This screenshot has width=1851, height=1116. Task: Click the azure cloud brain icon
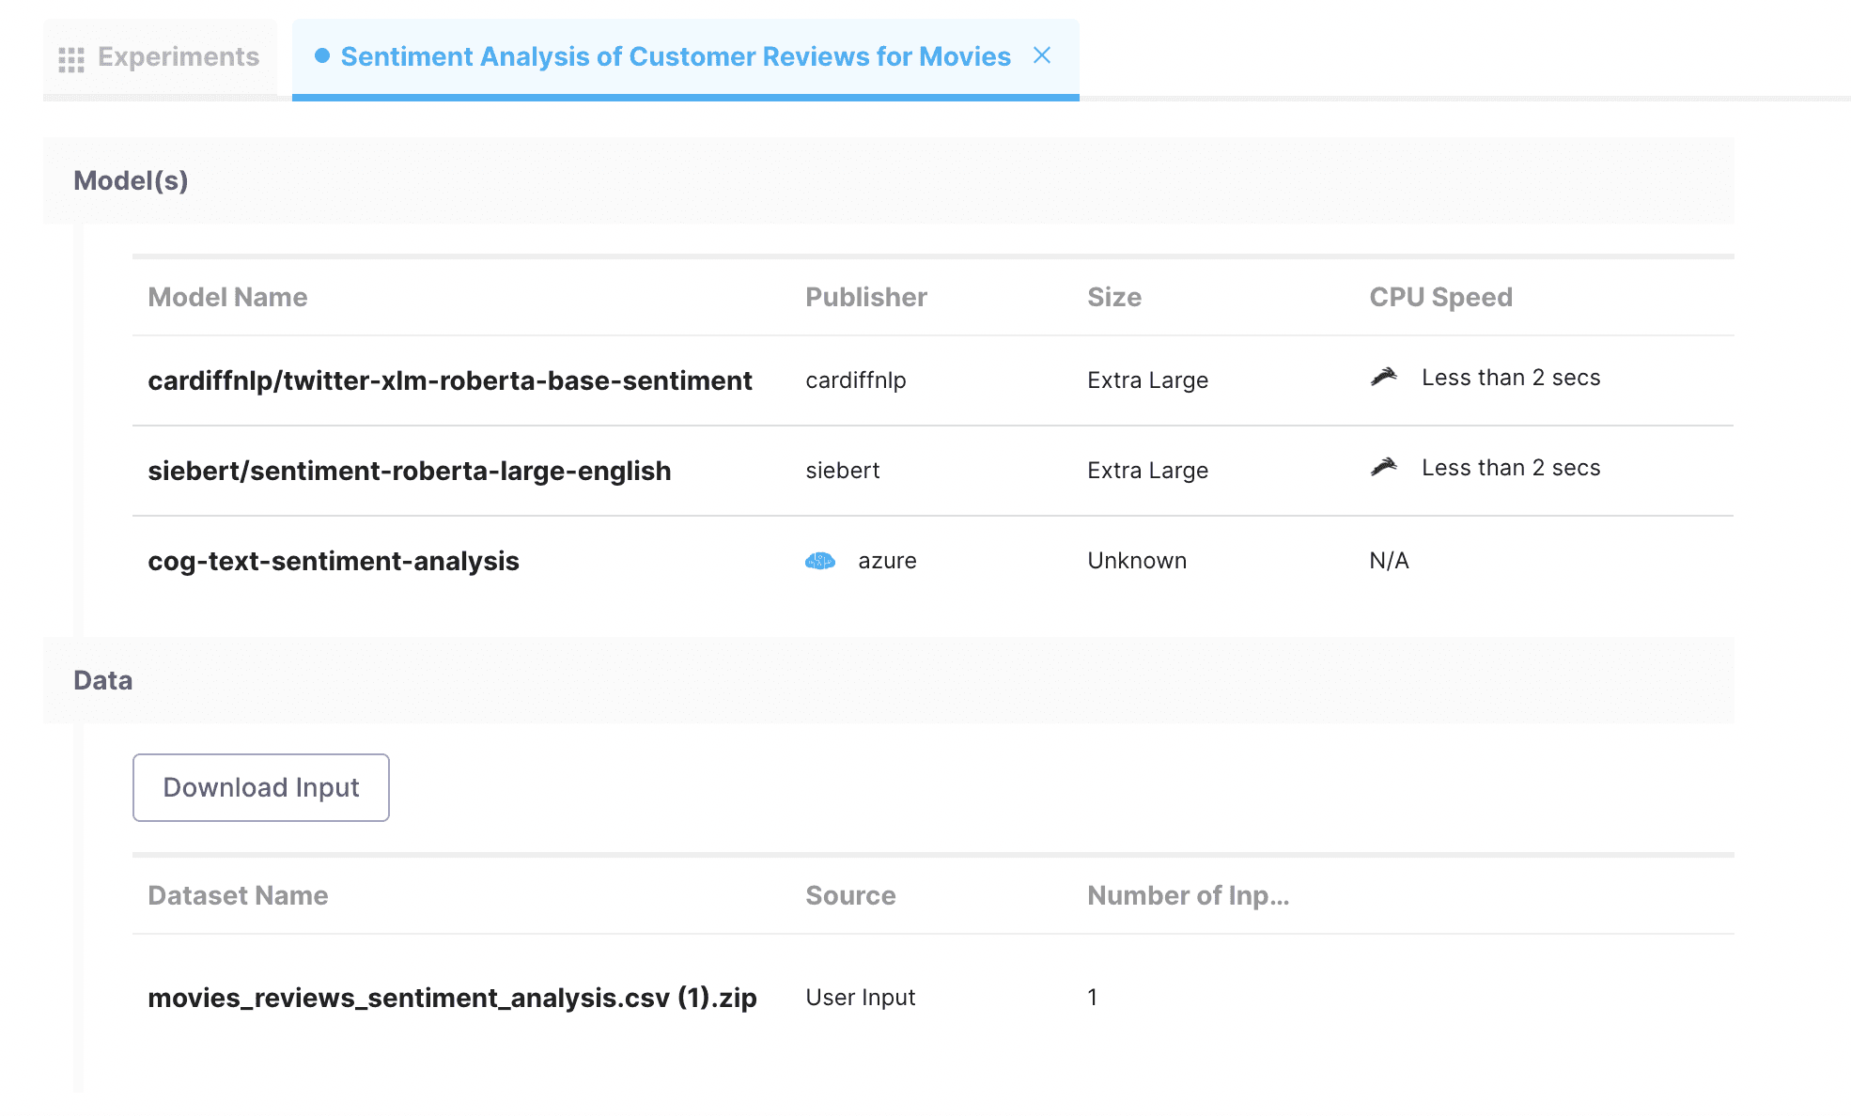pos(820,561)
